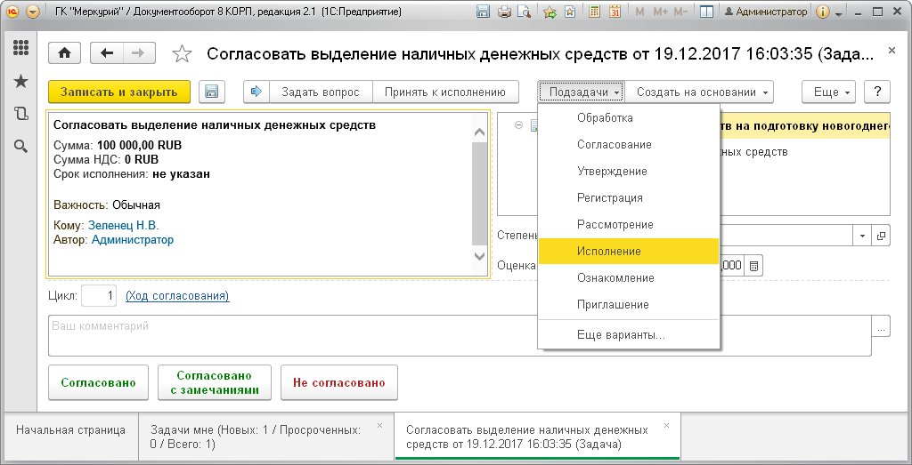The image size is (912, 465).
Task: Click the M memory button
Action: tap(639, 12)
